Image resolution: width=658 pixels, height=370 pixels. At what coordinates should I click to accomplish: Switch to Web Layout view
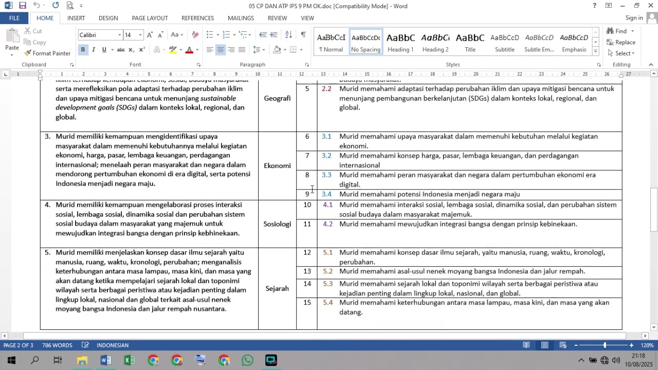point(563,345)
